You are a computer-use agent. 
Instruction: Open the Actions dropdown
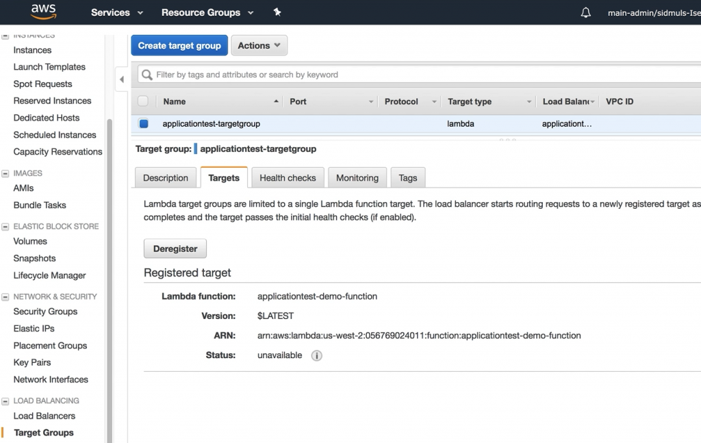pos(259,45)
